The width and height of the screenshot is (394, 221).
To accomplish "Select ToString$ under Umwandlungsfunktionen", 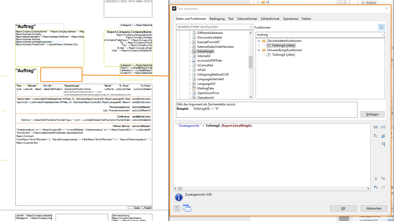I will click(283, 55).
